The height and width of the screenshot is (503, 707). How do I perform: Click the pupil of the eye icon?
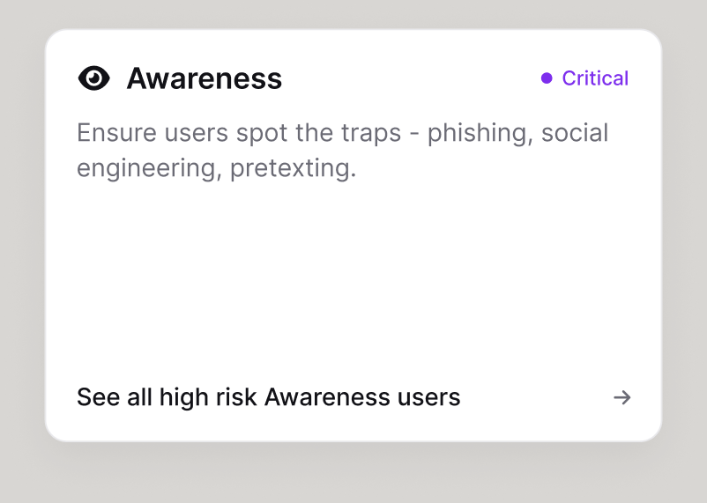pos(93,78)
